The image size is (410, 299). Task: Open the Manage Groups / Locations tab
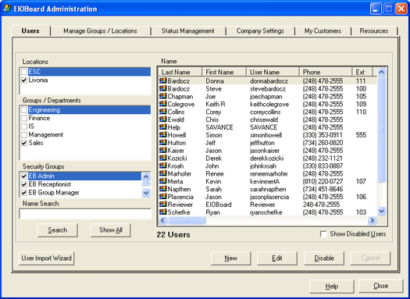coord(101,31)
